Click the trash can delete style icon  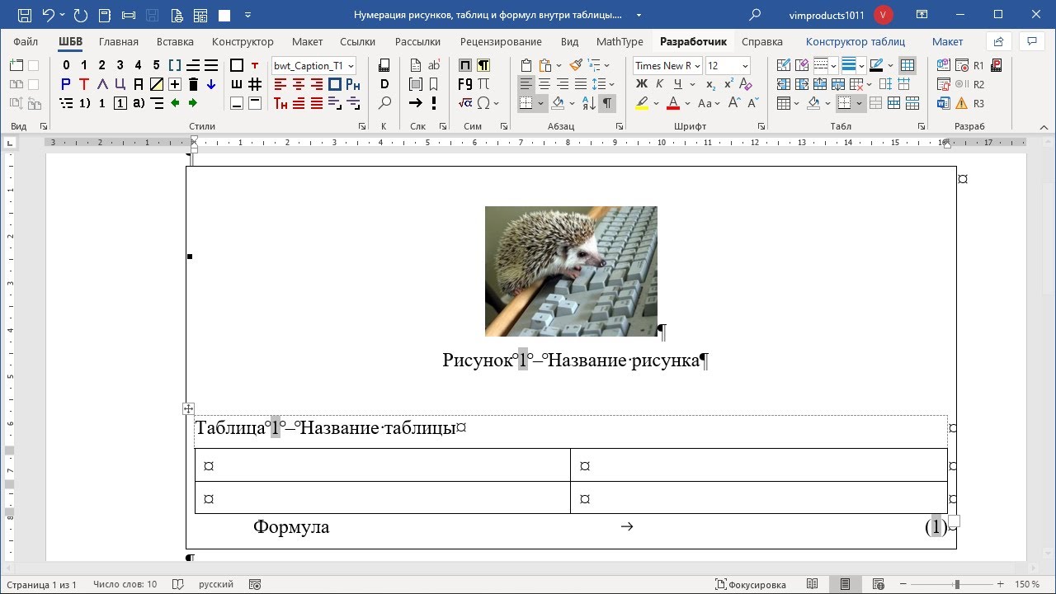(193, 84)
